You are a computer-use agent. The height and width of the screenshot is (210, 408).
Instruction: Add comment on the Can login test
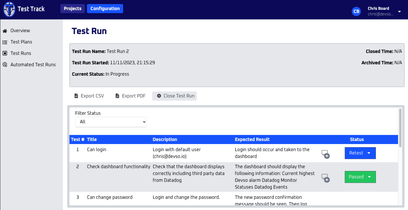325,154
